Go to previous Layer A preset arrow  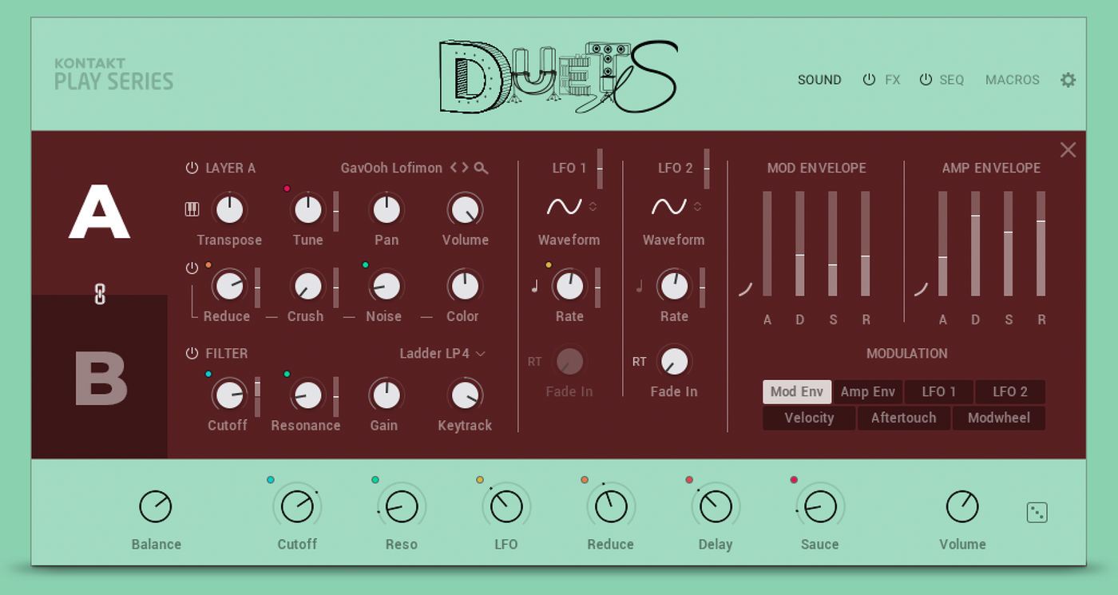[x=454, y=168]
